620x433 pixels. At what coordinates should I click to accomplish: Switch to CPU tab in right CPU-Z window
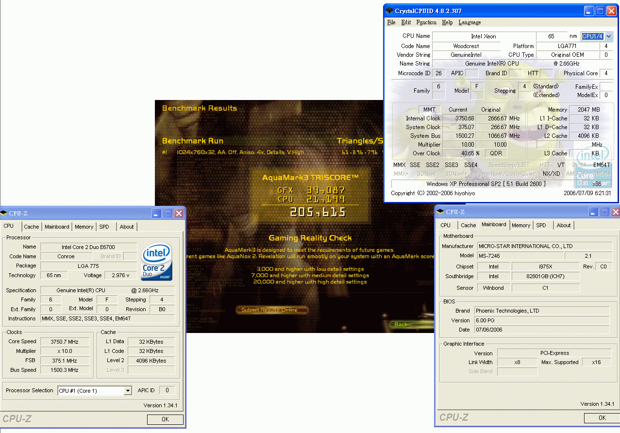[446, 225]
